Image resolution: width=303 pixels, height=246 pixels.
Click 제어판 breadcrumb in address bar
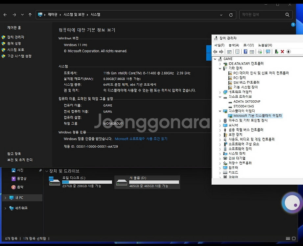coord(53,15)
